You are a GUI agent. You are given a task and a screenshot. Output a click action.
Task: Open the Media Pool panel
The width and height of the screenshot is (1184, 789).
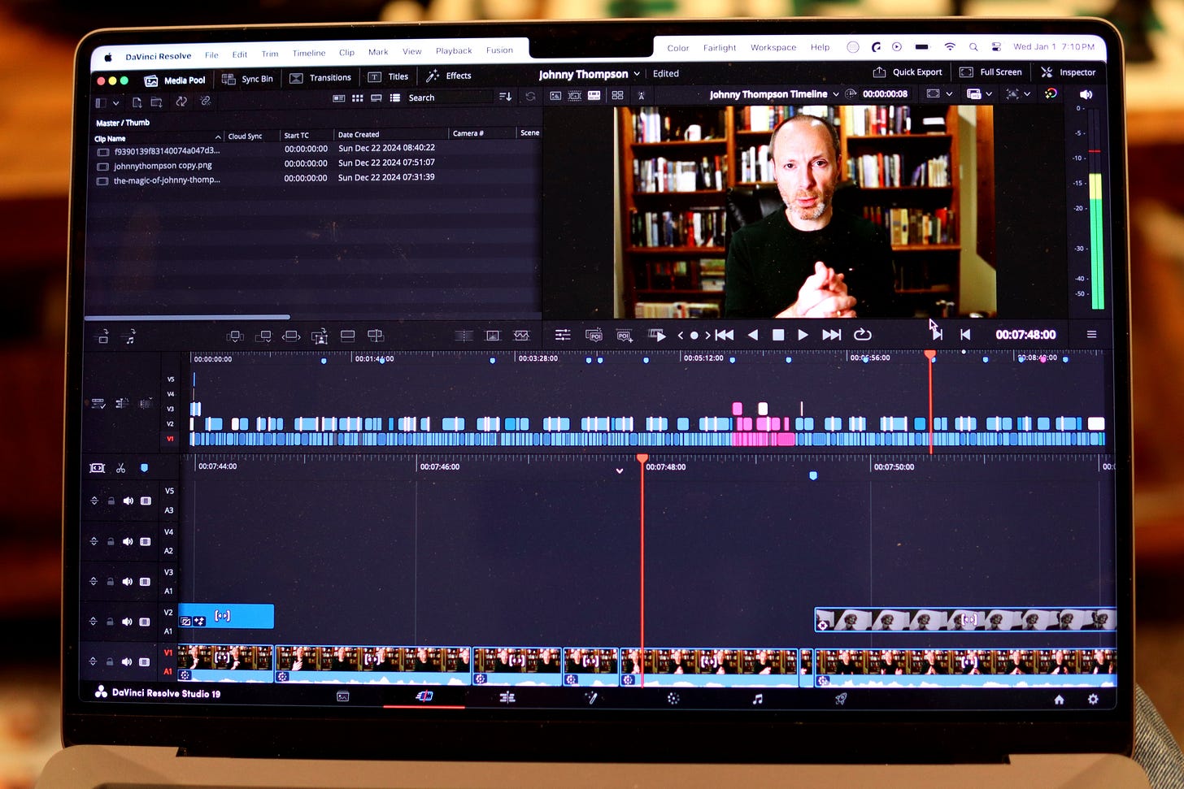click(x=175, y=80)
